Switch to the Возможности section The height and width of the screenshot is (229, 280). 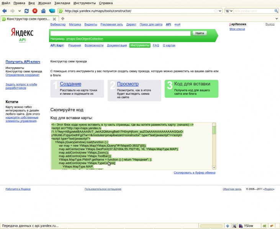[x=94, y=45]
